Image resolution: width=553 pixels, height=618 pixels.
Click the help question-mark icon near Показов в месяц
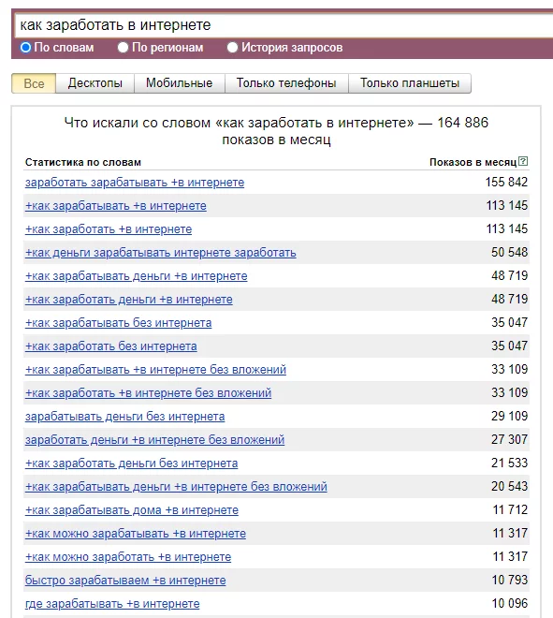tap(523, 161)
